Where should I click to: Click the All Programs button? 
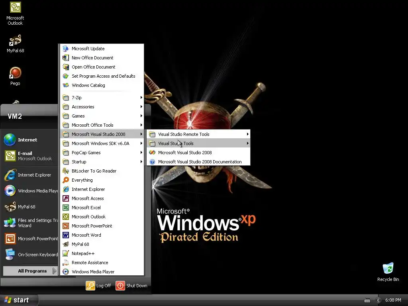tap(30, 271)
